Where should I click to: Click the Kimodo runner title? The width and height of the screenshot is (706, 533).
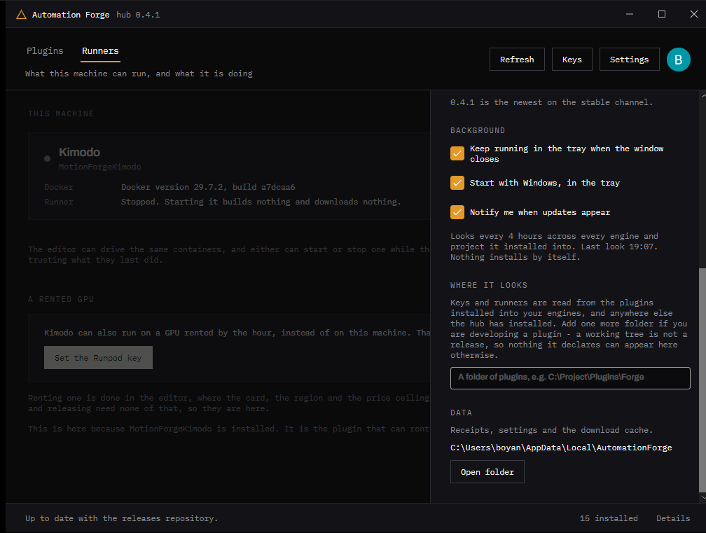(80, 152)
